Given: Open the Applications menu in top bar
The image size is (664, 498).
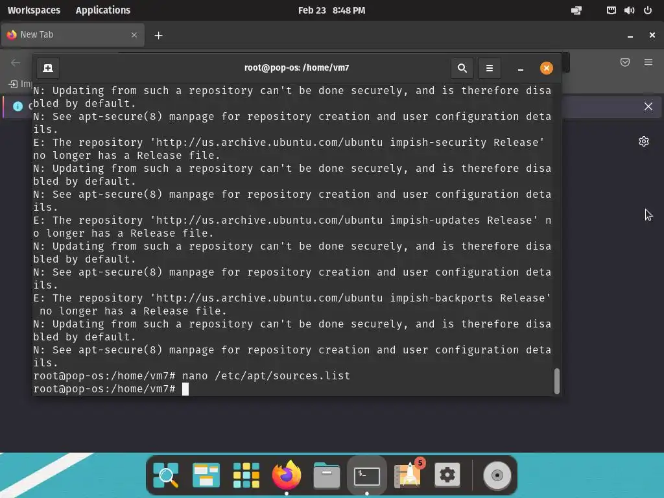Looking at the screenshot, I should (103, 10).
